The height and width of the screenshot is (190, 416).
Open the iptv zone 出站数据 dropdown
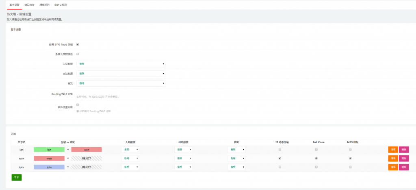(183, 167)
